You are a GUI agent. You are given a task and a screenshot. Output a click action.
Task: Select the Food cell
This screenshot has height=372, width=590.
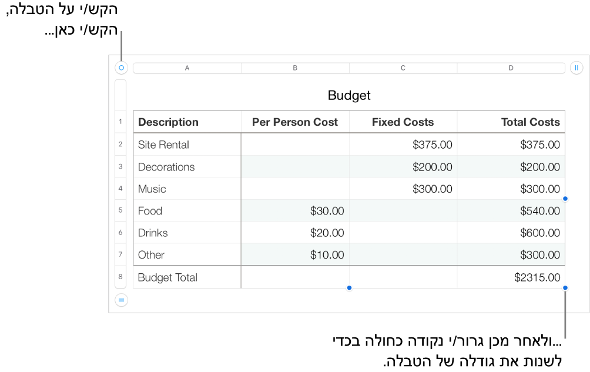[x=187, y=210]
